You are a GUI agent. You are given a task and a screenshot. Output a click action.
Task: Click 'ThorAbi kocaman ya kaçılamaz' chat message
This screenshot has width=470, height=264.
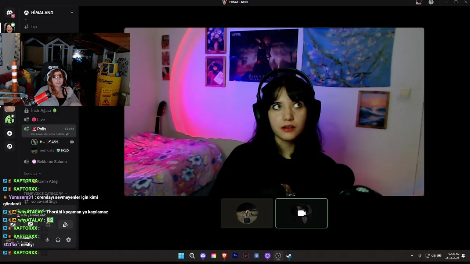[x=77, y=212]
